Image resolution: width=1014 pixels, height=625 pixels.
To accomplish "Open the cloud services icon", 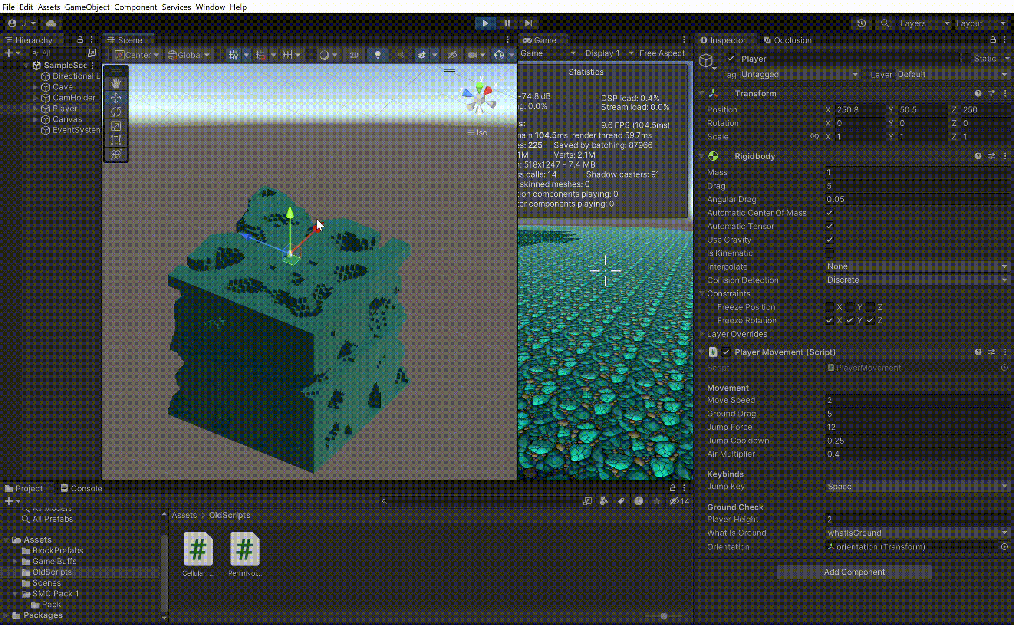I will (51, 23).
